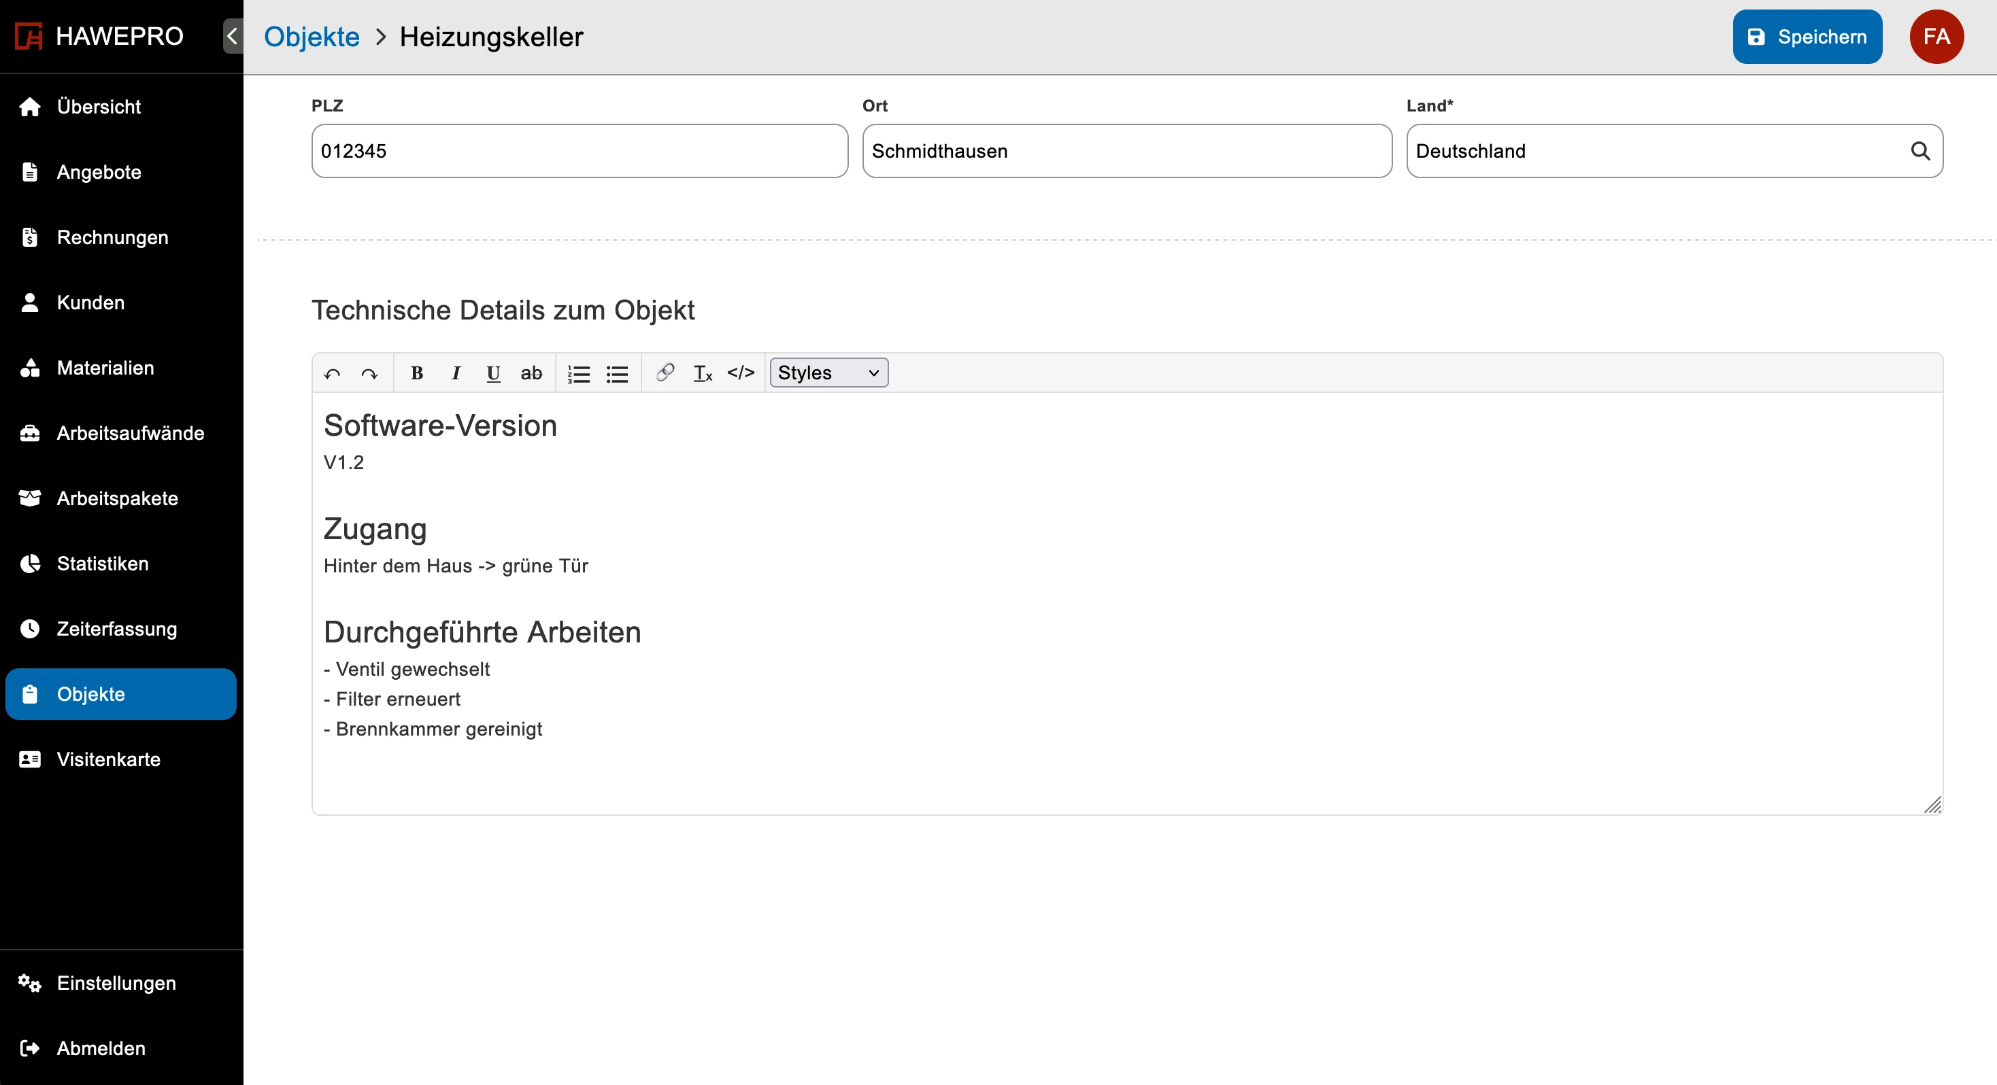
Task: Click the 'Hinter dem Haus -> grüne Tür' line
Action: click(456, 566)
